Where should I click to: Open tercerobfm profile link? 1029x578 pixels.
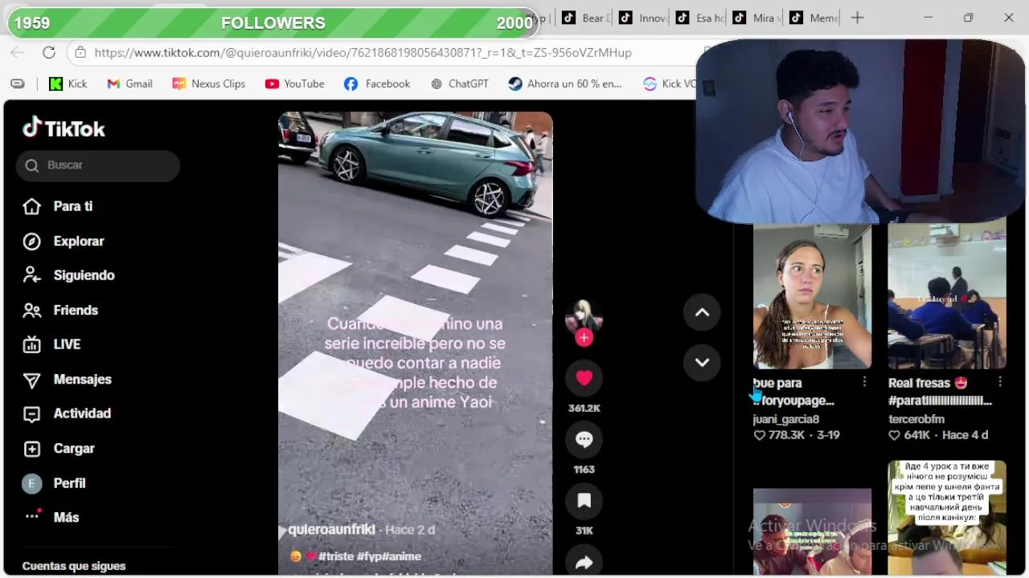(916, 419)
